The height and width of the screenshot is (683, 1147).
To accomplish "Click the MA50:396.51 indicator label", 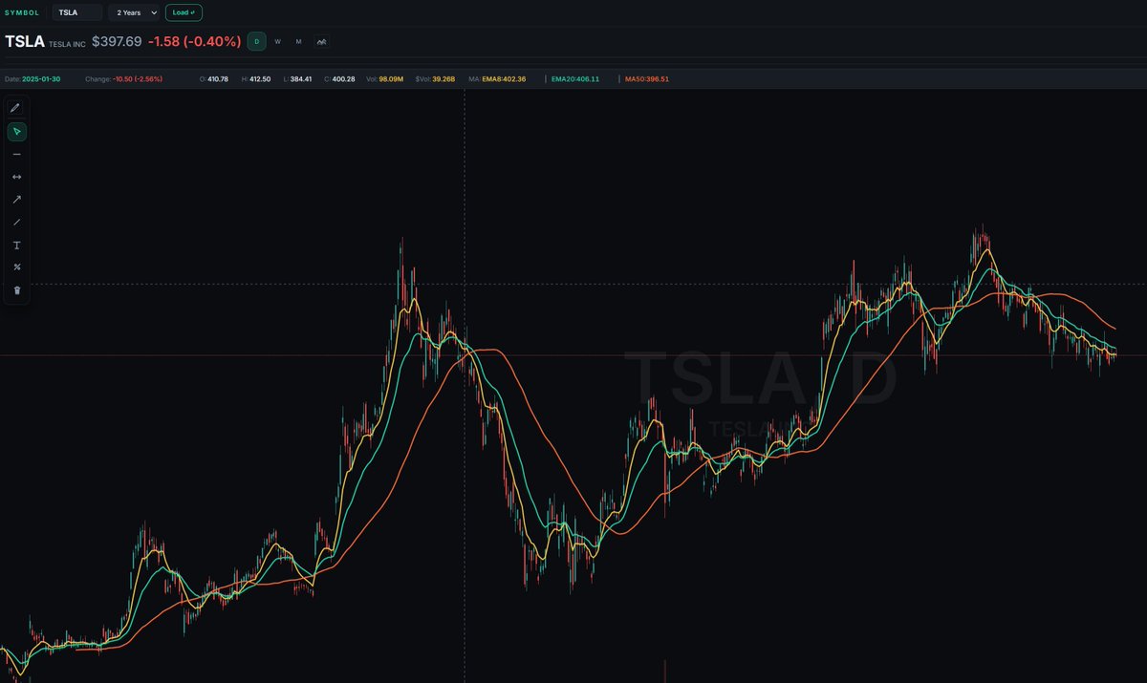I will 647,78.
